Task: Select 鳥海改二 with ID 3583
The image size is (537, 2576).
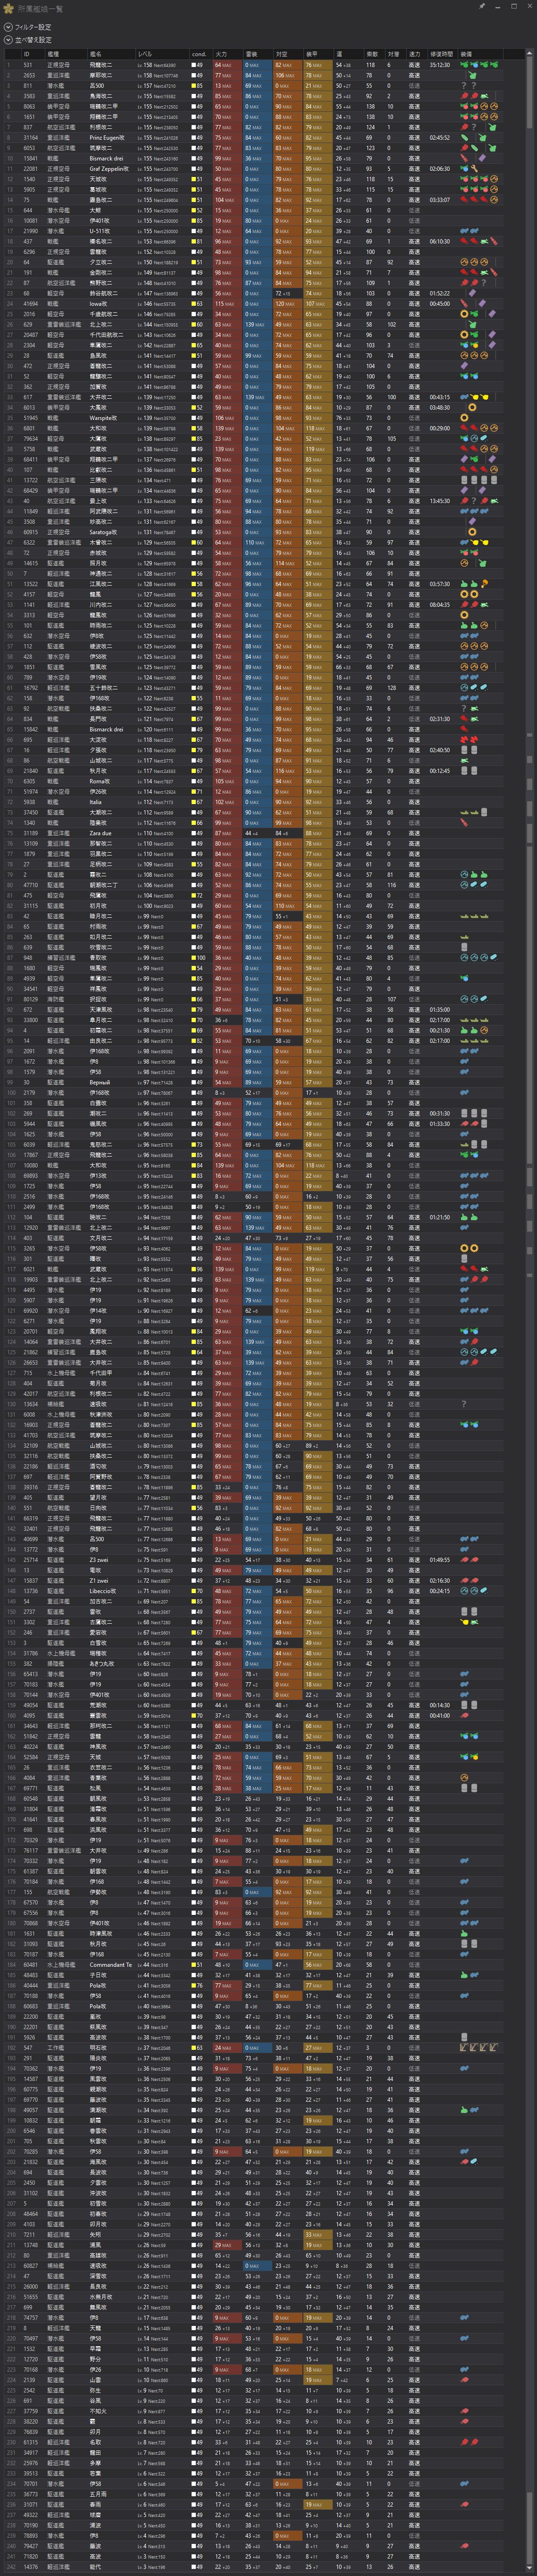Action: click(x=100, y=96)
